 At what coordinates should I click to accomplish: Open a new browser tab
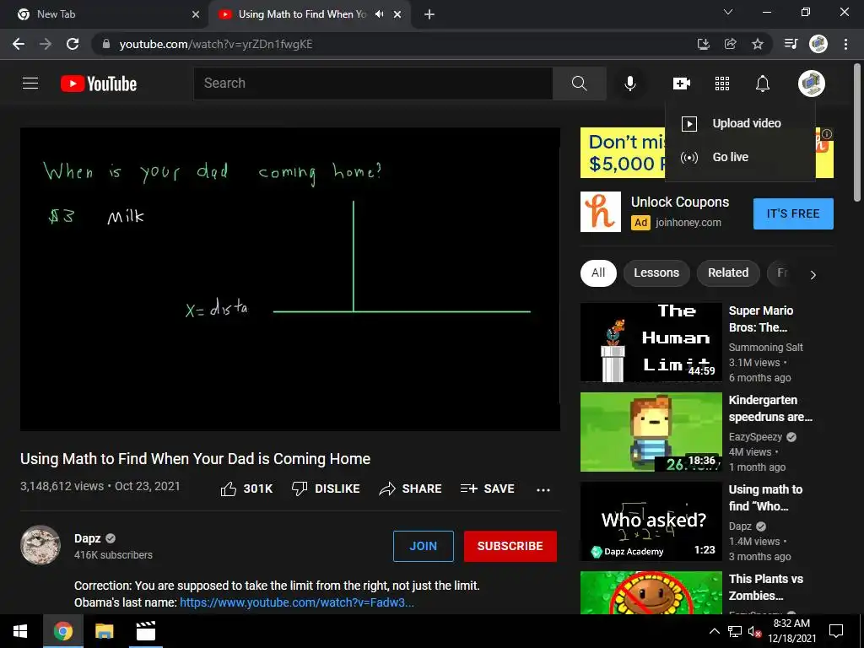[429, 14]
